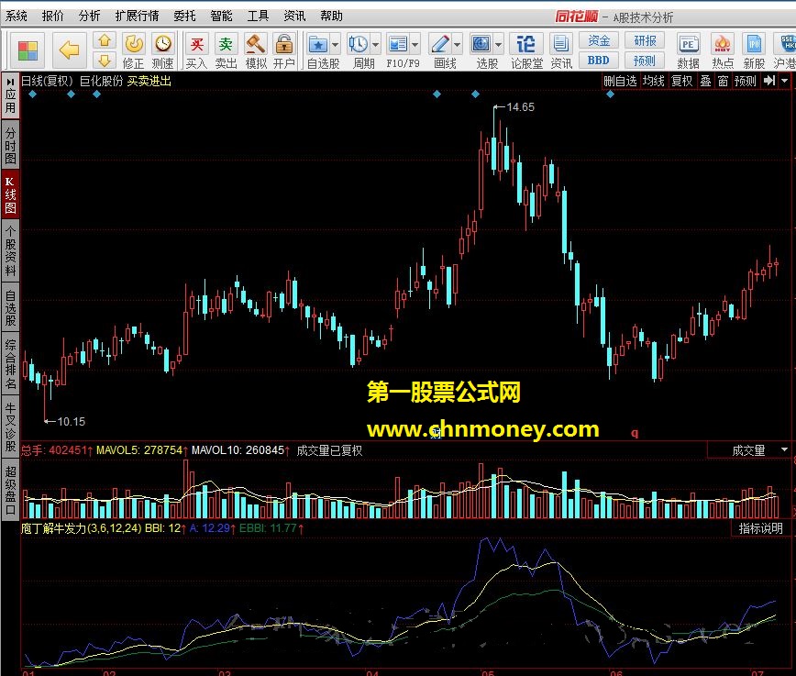
Task: Click the colorful four-square home icon
Action: tap(28, 50)
